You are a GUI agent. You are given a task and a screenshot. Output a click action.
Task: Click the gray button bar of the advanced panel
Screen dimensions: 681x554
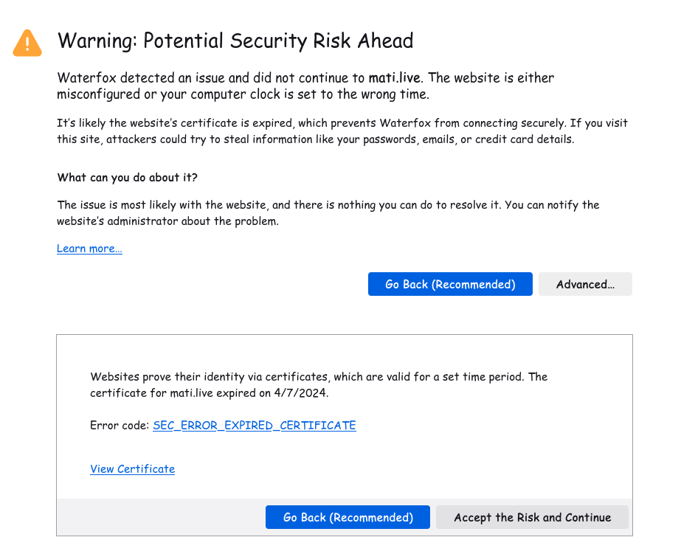pyautogui.click(x=345, y=517)
